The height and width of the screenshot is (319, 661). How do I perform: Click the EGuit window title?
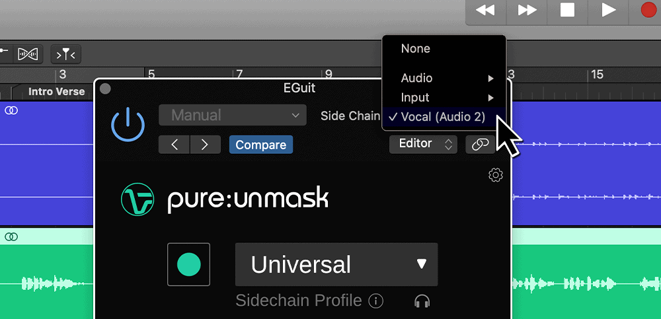[x=299, y=88]
